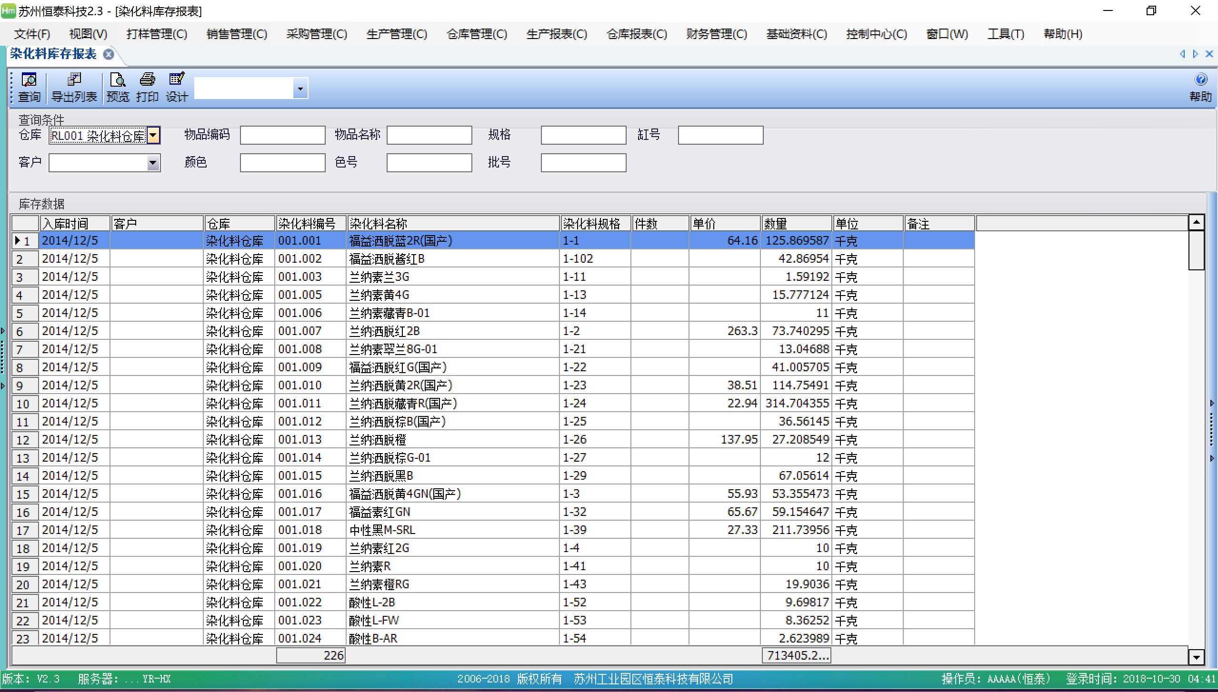Click the 染化料编号 column header
This screenshot has width=1218, height=692.
coord(310,223)
